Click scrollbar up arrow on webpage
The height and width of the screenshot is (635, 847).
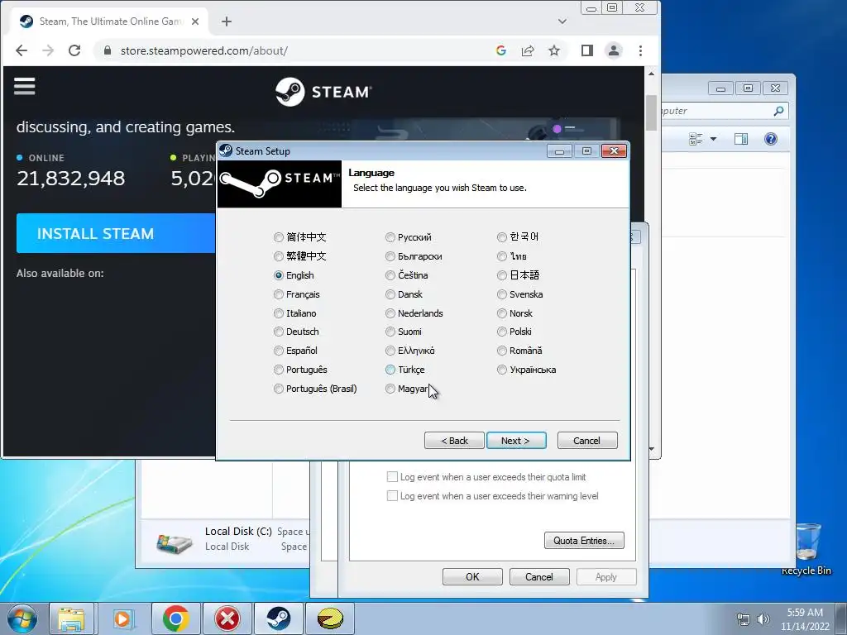652,74
